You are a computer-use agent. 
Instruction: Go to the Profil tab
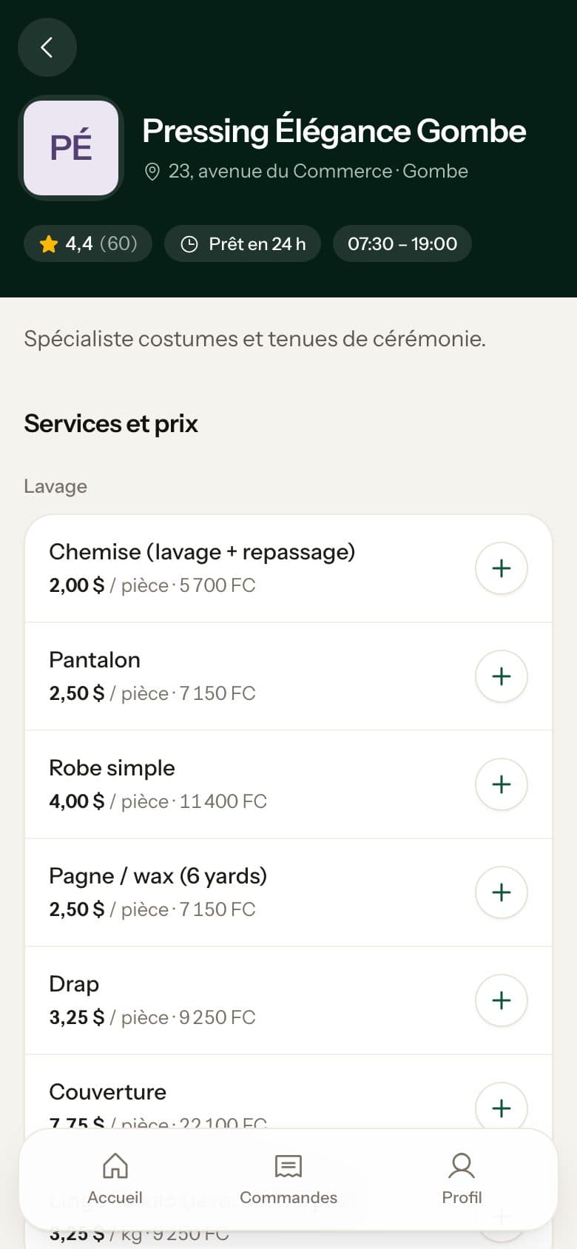(x=462, y=1179)
